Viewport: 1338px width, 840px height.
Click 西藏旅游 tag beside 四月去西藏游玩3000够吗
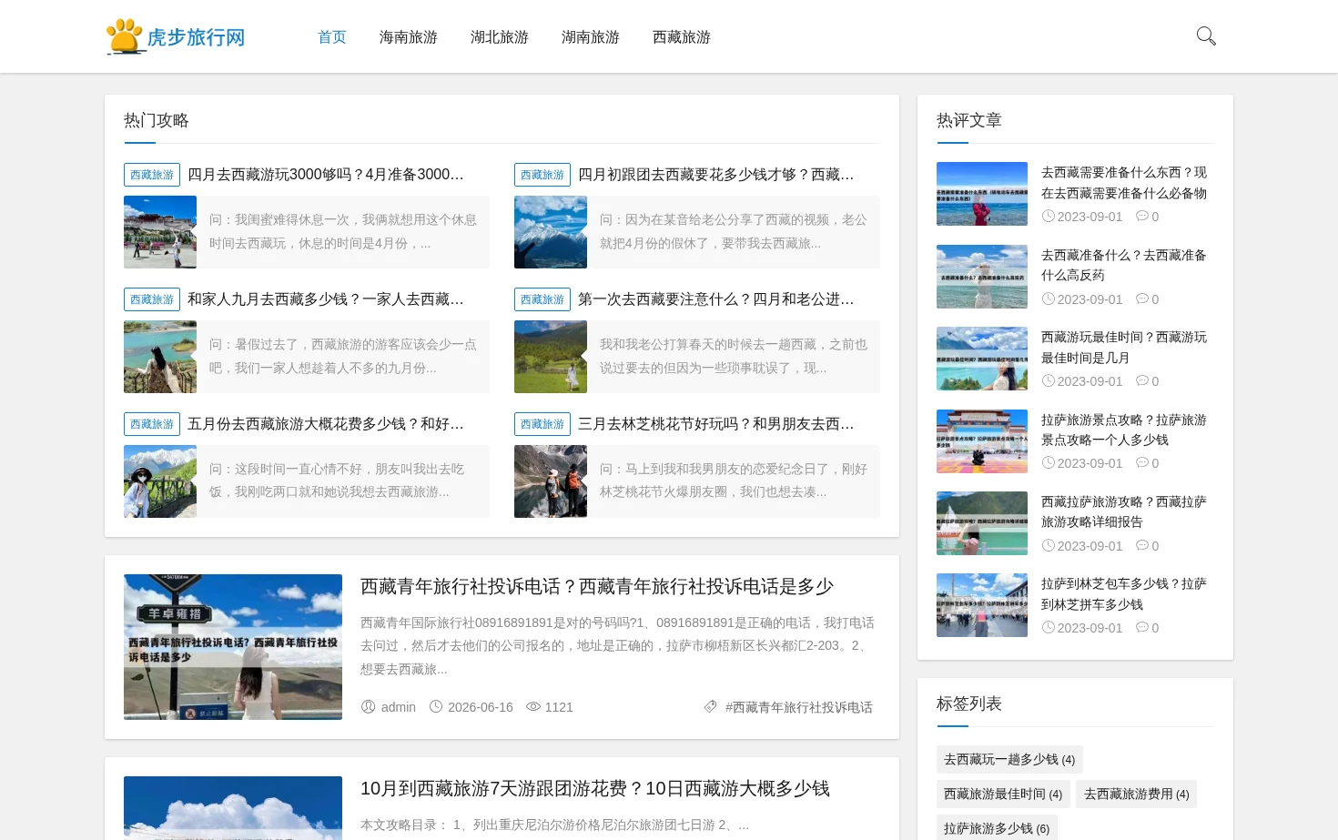pyautogui.click(x=152, y=175)
